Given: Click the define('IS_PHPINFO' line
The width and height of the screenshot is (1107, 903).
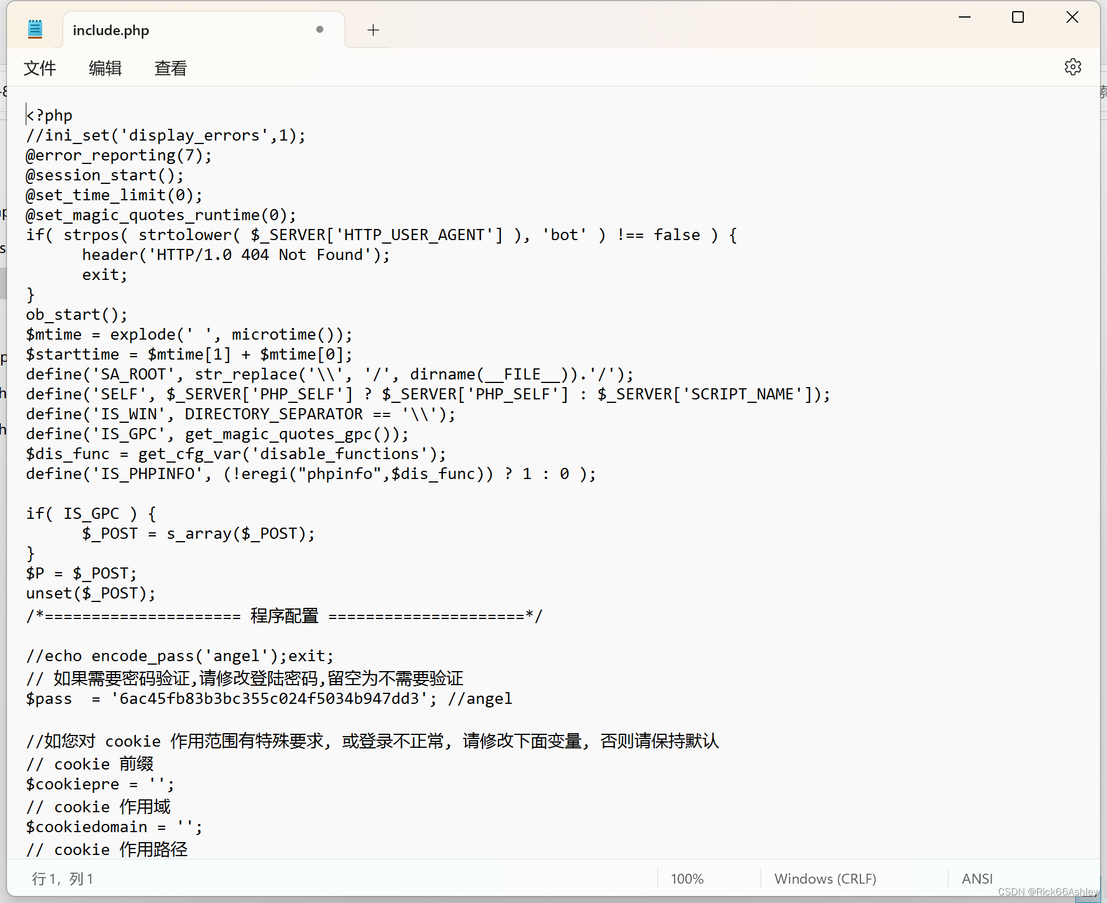Looking at the screenshot, I should (x=311, y=474).
